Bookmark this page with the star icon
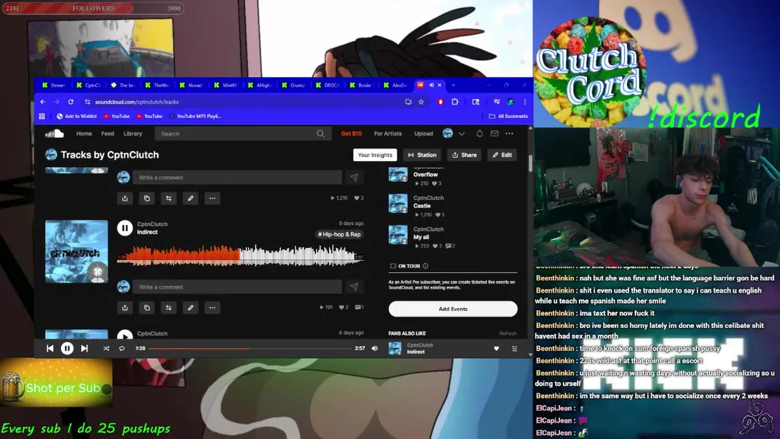 (421, 102)
